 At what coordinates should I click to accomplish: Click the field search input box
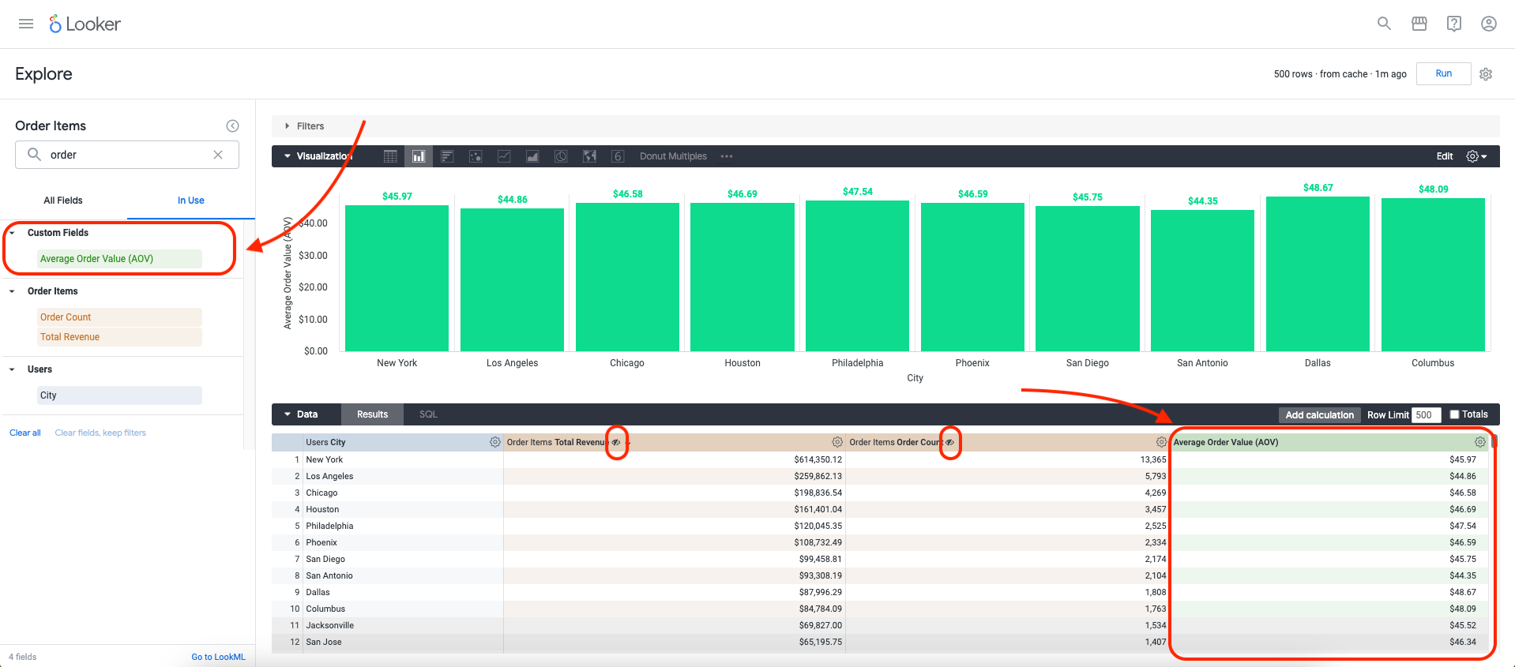click(126, 155)
